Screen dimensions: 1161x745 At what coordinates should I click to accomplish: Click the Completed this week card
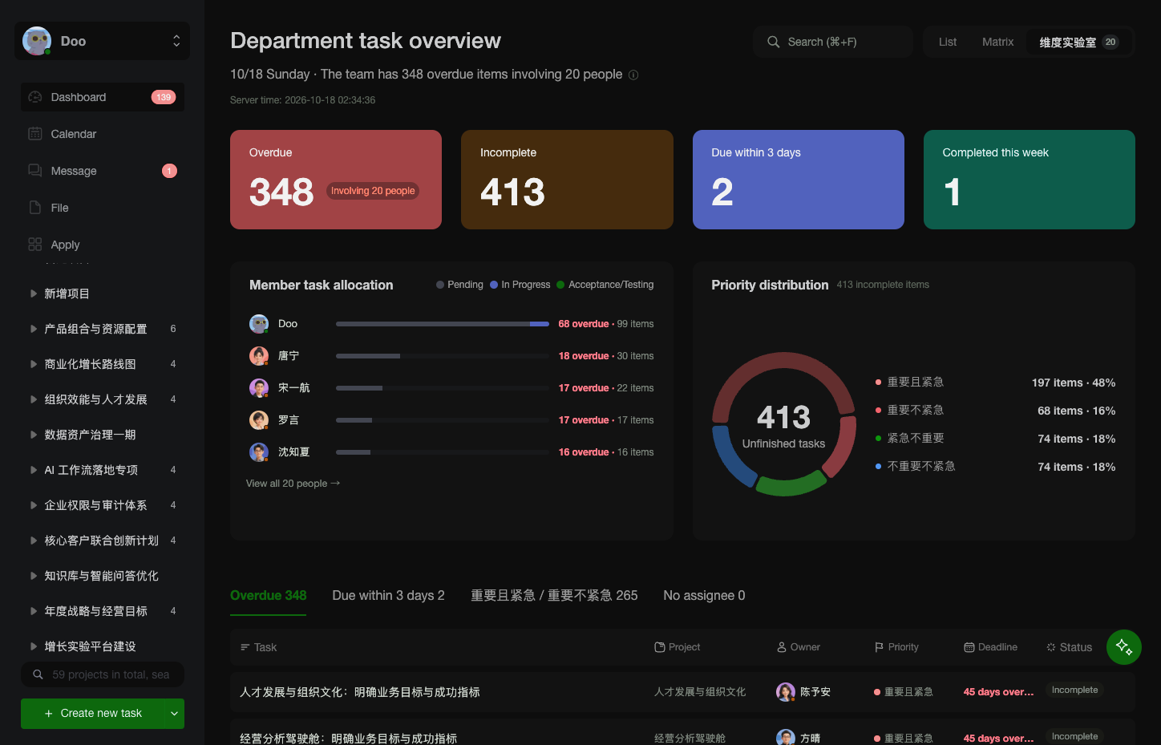pyautogui.click(x=1029, y=180)
